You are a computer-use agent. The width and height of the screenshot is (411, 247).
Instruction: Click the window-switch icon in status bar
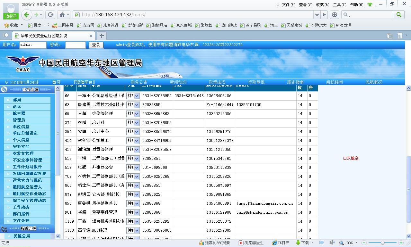[321, 243]
